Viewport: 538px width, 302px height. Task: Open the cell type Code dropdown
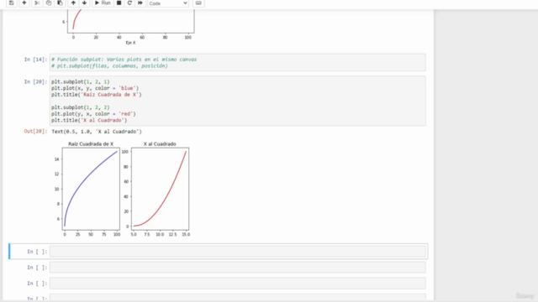(x=168, y=3)
